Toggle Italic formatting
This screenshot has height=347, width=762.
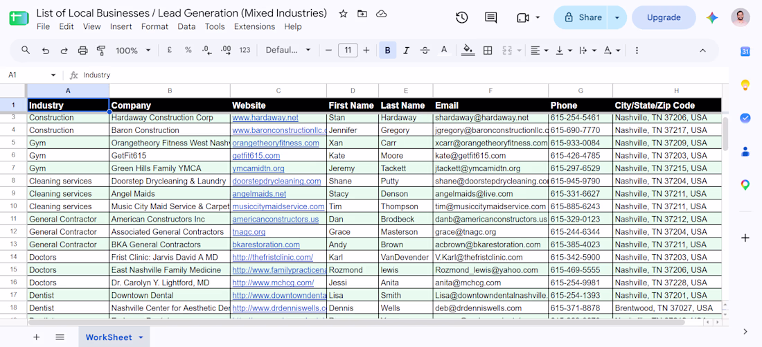click(x=406, y=50)
